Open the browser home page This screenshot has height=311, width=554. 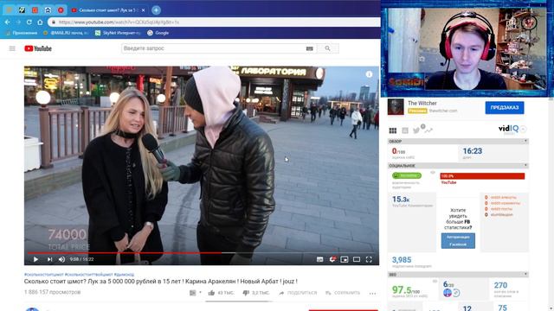(x=40, y=22)
